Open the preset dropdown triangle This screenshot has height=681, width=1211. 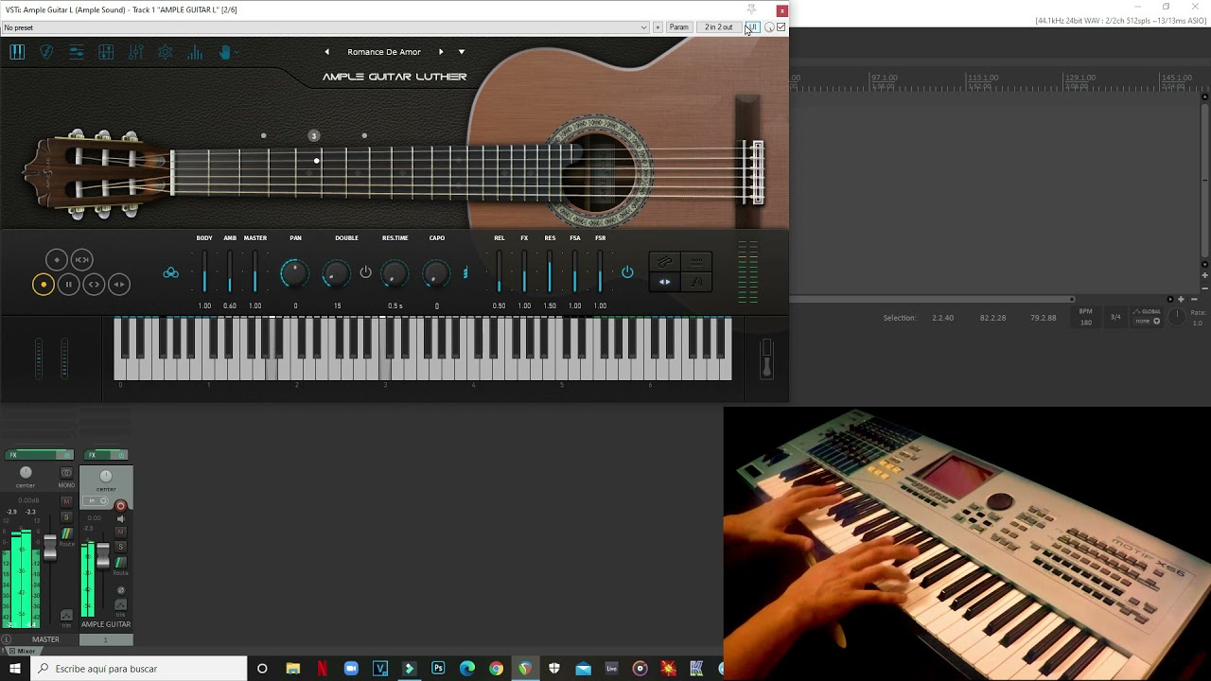click(462, 52)
